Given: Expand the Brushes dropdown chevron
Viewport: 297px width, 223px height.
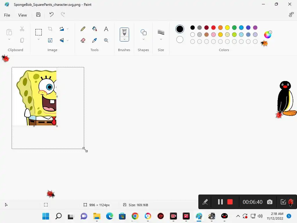Looking at the screenshot, I should pyautogui.click(x=124, y=39).
